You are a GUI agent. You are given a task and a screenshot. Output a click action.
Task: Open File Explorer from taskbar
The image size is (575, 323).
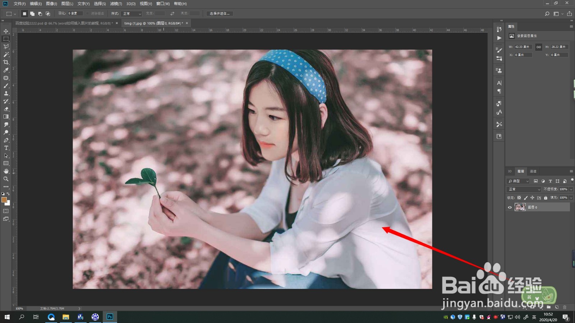[66, 317]
